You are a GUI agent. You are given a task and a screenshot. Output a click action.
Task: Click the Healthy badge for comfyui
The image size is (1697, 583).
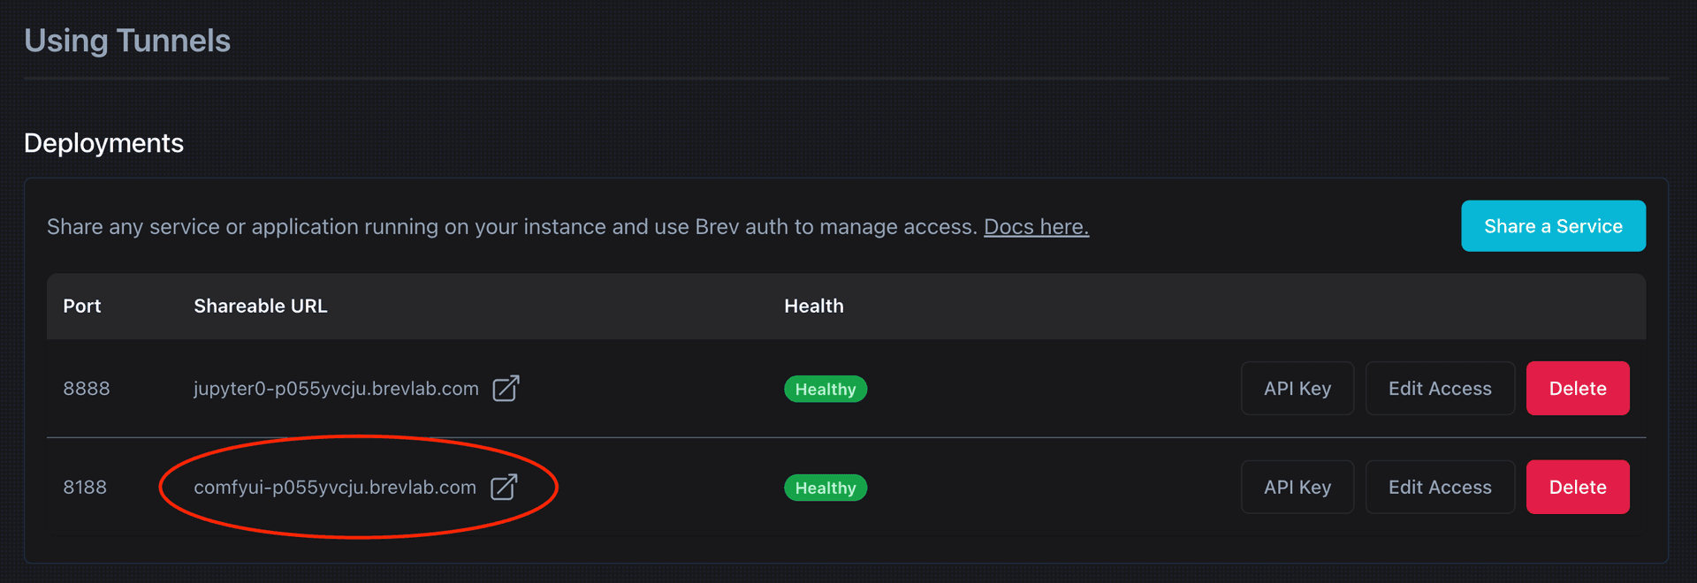[x=825, y=488]
